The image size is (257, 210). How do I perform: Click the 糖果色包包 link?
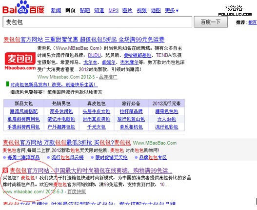(167, 111)
